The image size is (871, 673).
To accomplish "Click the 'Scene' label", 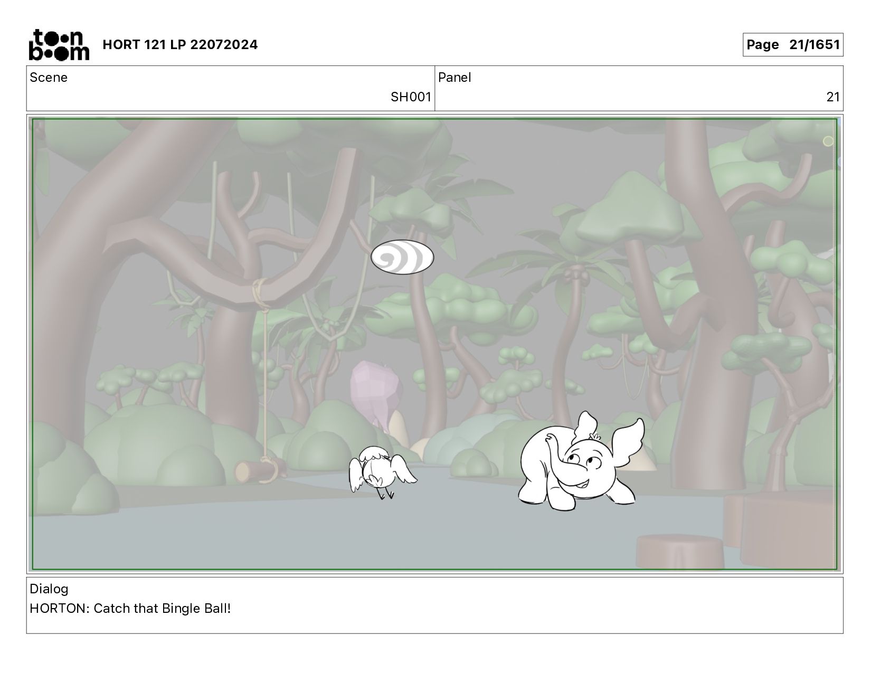I will 49,78.
